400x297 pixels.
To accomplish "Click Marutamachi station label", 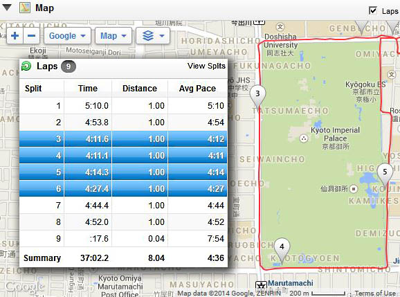I will [291, 283].
